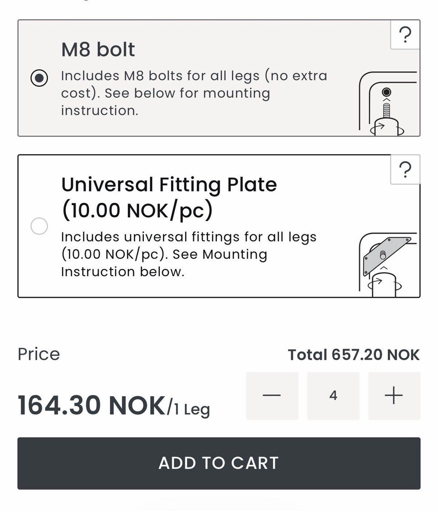
Task: Select the M8 bolt radio button
Action: [x=39, y=78]
